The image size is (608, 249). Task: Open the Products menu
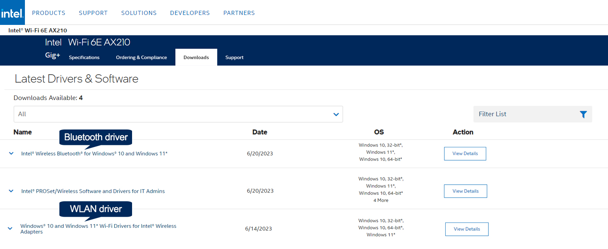tap(49, 13)
